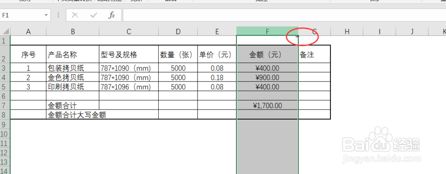This screenshot has height=174, width=446.
Task: Select row 2 header
Action: point(5,54)
